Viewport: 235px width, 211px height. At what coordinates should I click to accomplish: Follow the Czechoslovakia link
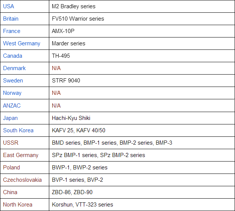point(22,180)
